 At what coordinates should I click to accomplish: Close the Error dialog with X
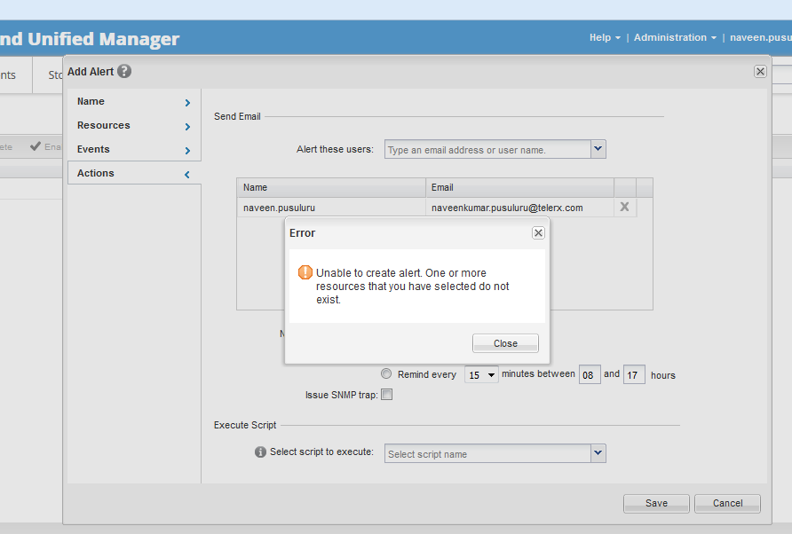tap(538, 232)
